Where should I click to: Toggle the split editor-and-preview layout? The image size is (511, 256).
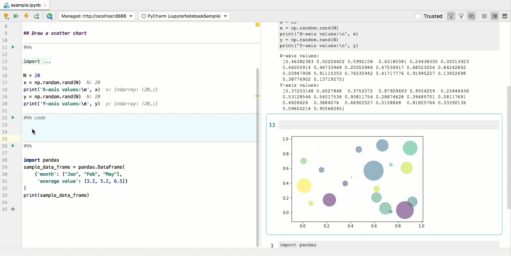click(x=494, y=16)
